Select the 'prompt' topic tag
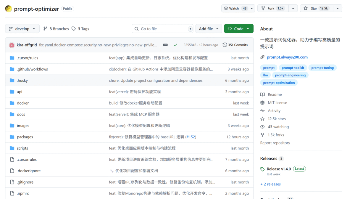 click(x=269, y=68)
